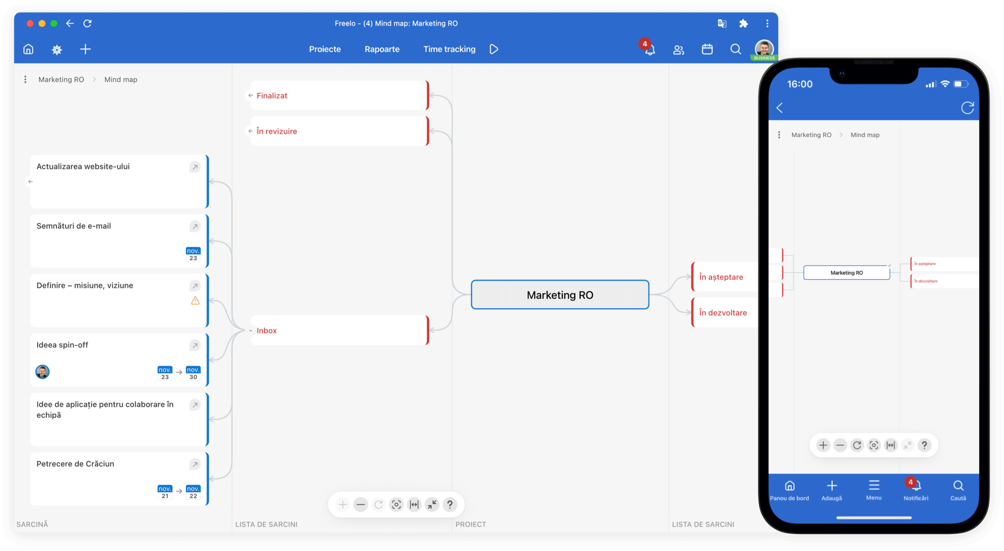Select central Marketing RO project node
This screenshot has width=1004, height=551.
(x=560, y=295)
